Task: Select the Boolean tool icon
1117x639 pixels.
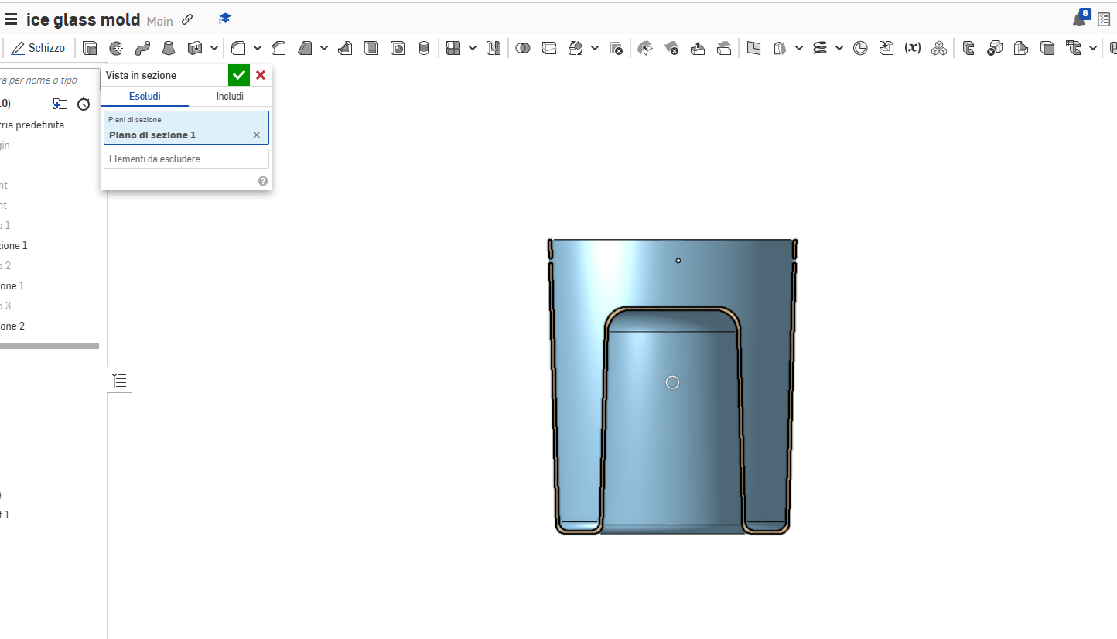Action: (523, 48)
